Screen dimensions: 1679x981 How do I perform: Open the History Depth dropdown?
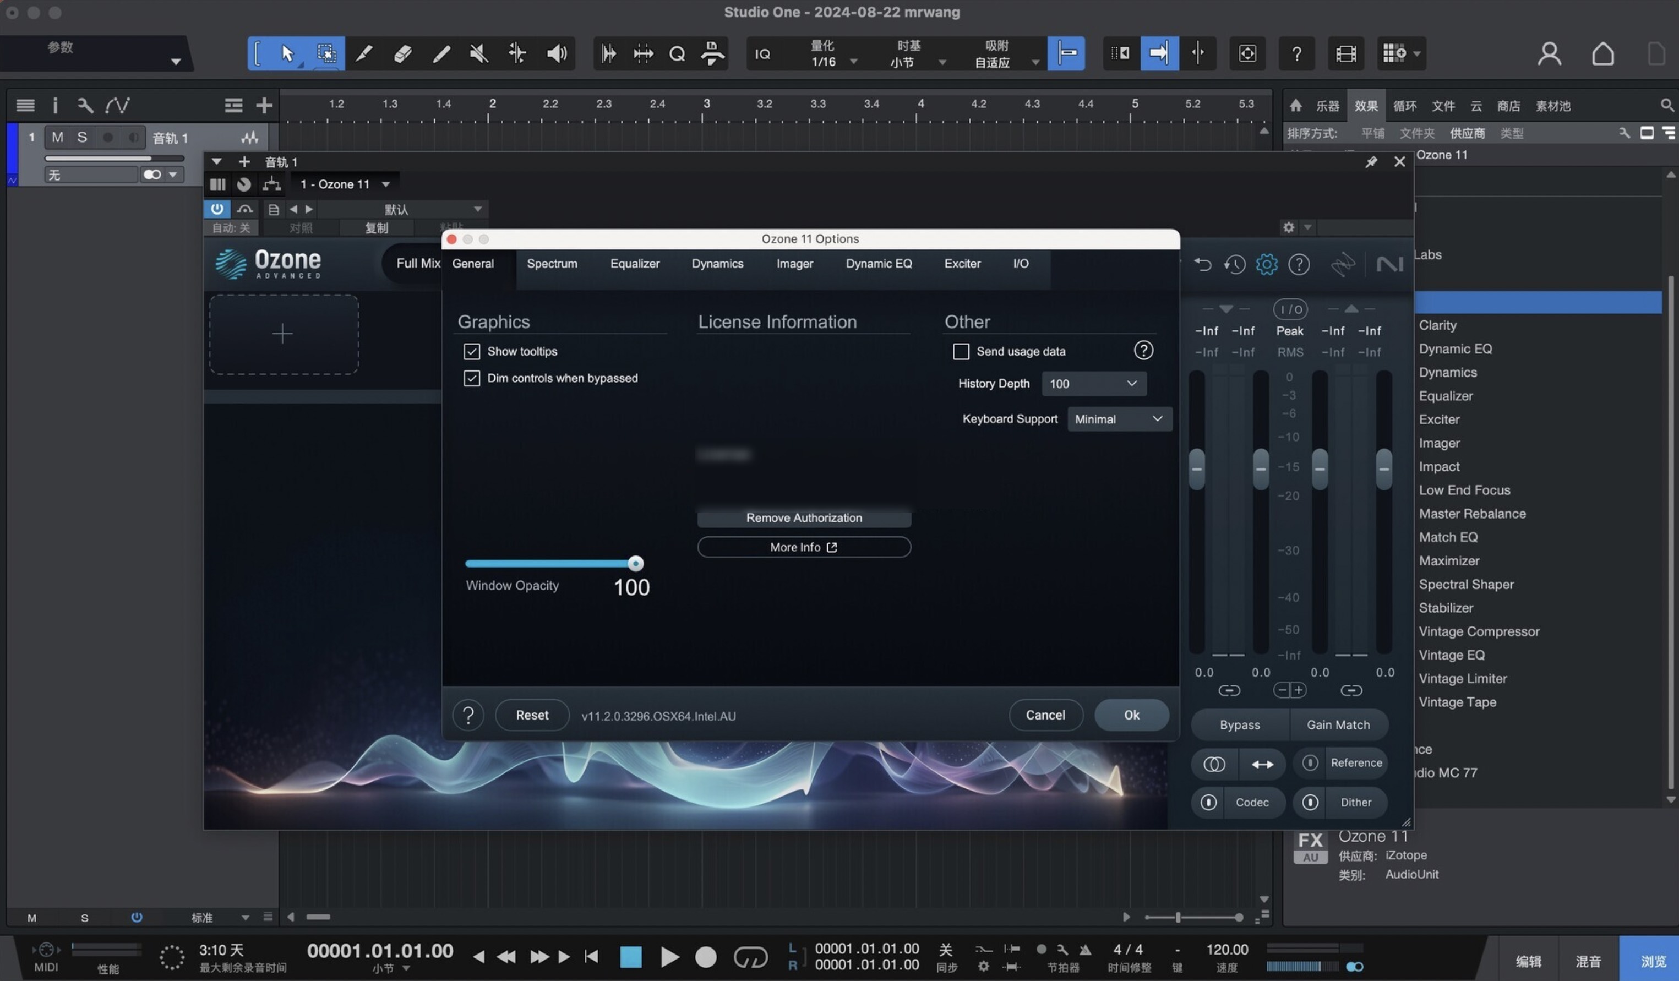click(x=1093, y=383)
